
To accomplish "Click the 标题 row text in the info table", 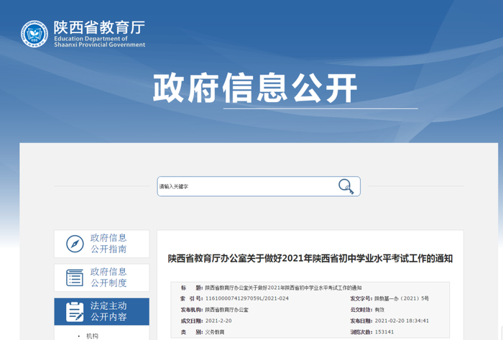I will coord(284,288).
